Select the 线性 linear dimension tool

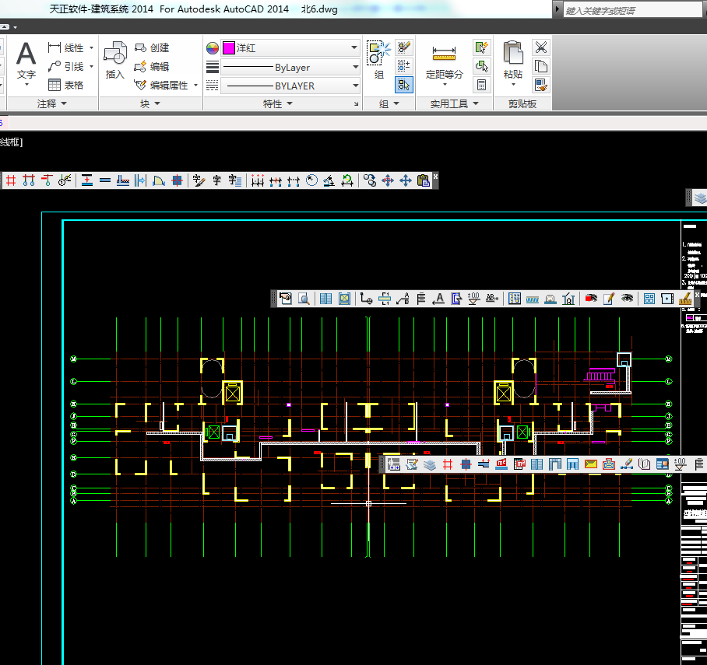pyautogui.click(x=66, y=47)
